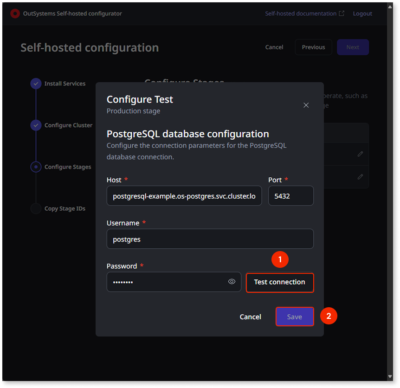400x388 pixels.
Task: Click the upper pencil edit icon behind dialog
Action: point(360,154)
